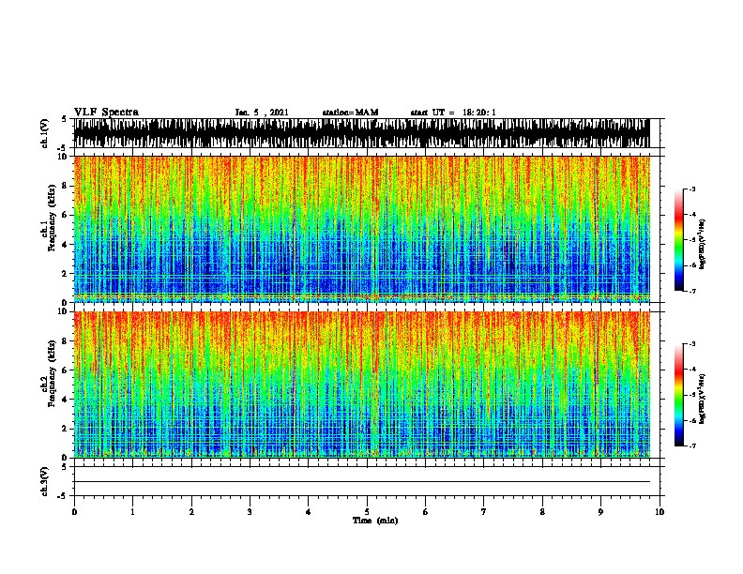Viewport: 743px width, 574px height.
Task: Click the '5' tick on ch.3(V) axis
Action: [x=64, y=467]
